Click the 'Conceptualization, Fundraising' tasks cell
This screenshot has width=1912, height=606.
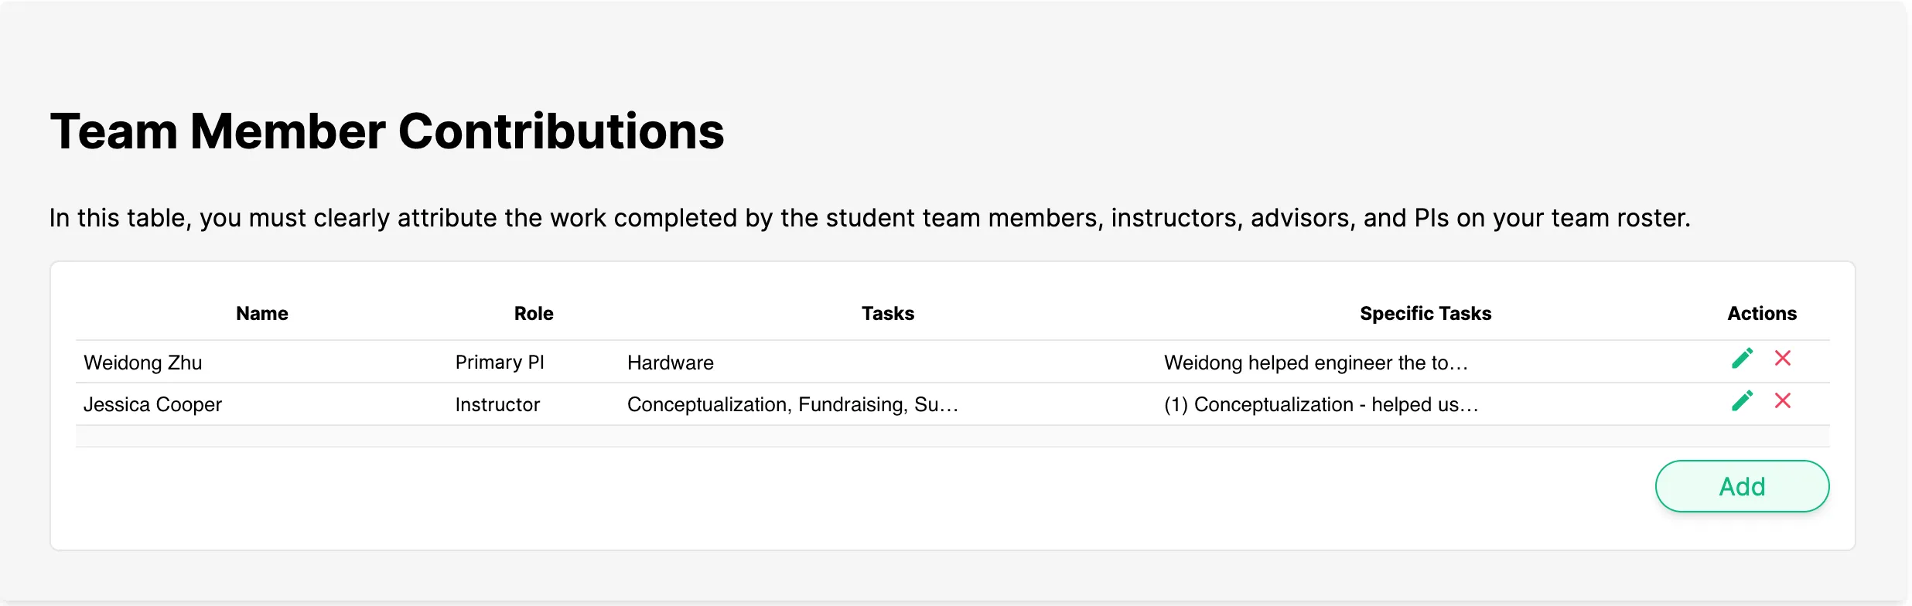(x=793, y=405)
